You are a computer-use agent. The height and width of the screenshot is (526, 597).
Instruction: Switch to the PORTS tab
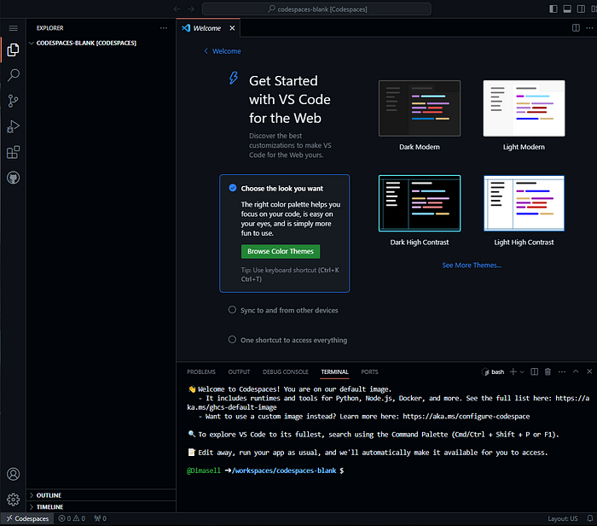[x=369, y=371]
